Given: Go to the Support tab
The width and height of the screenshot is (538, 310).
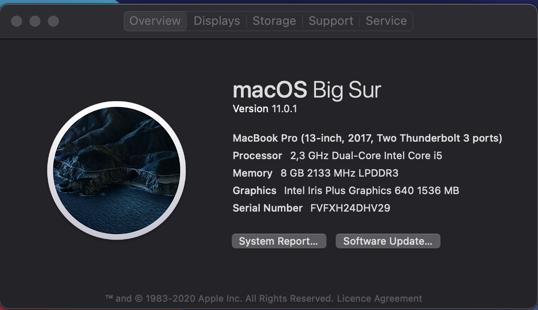Looking at the screenshot, I should pyautogui.click(x=331, y=21).
